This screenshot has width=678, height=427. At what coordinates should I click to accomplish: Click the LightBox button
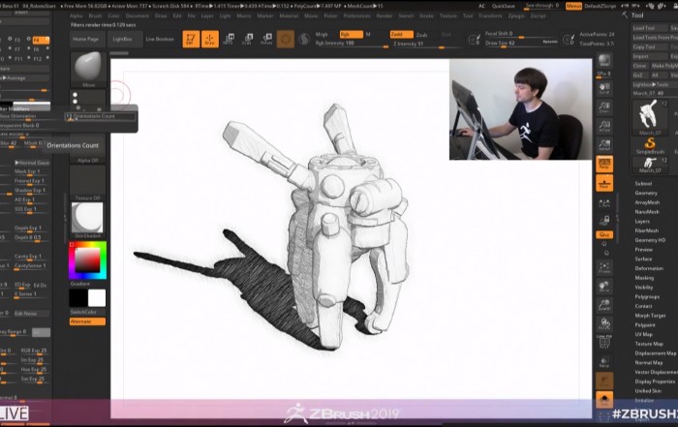(x=123, y=39)
